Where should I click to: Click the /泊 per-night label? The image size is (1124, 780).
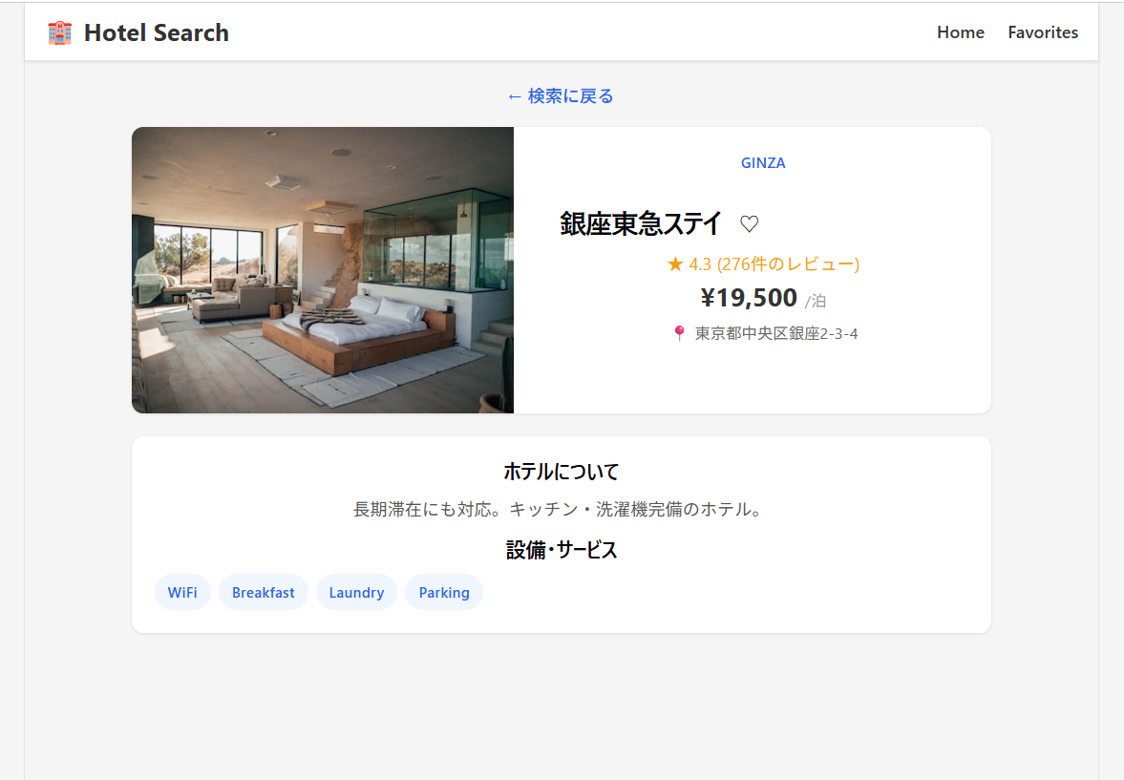[815, 301]
